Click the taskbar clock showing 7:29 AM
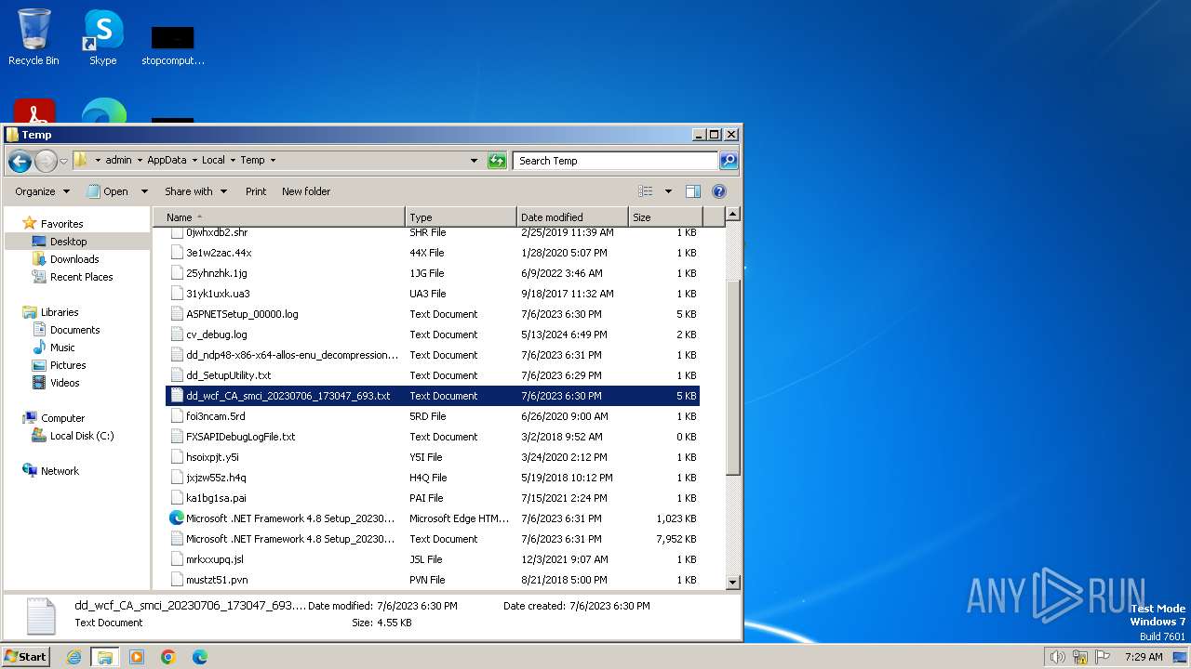 click(x=1143, y=657)
